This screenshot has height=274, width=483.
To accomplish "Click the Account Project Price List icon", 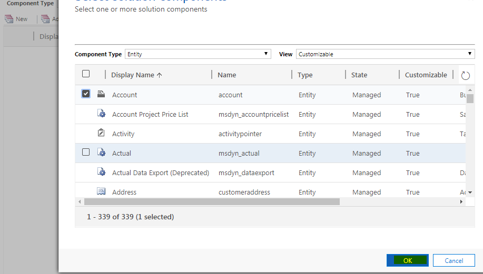I will tap(101, 114).
